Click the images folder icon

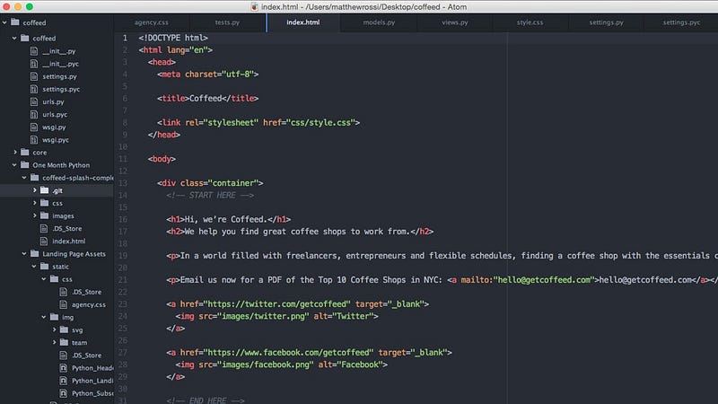point(44,215)
